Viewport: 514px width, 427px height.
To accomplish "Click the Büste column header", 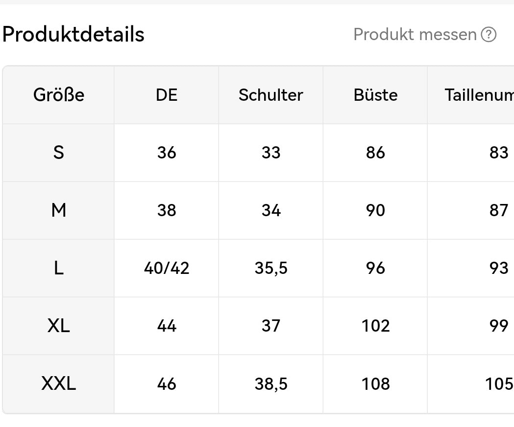I will click(375, 95).
